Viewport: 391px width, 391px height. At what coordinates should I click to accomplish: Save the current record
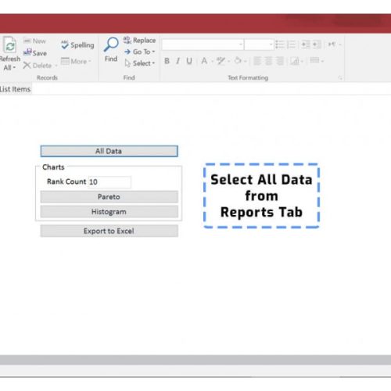pos(35,53)
